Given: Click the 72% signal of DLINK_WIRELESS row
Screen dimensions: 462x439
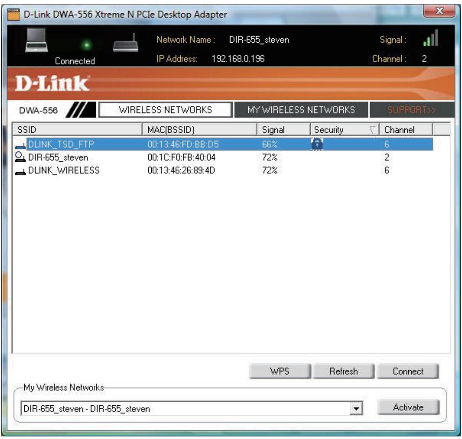Looking at the screenshot, I should [270, 170].
